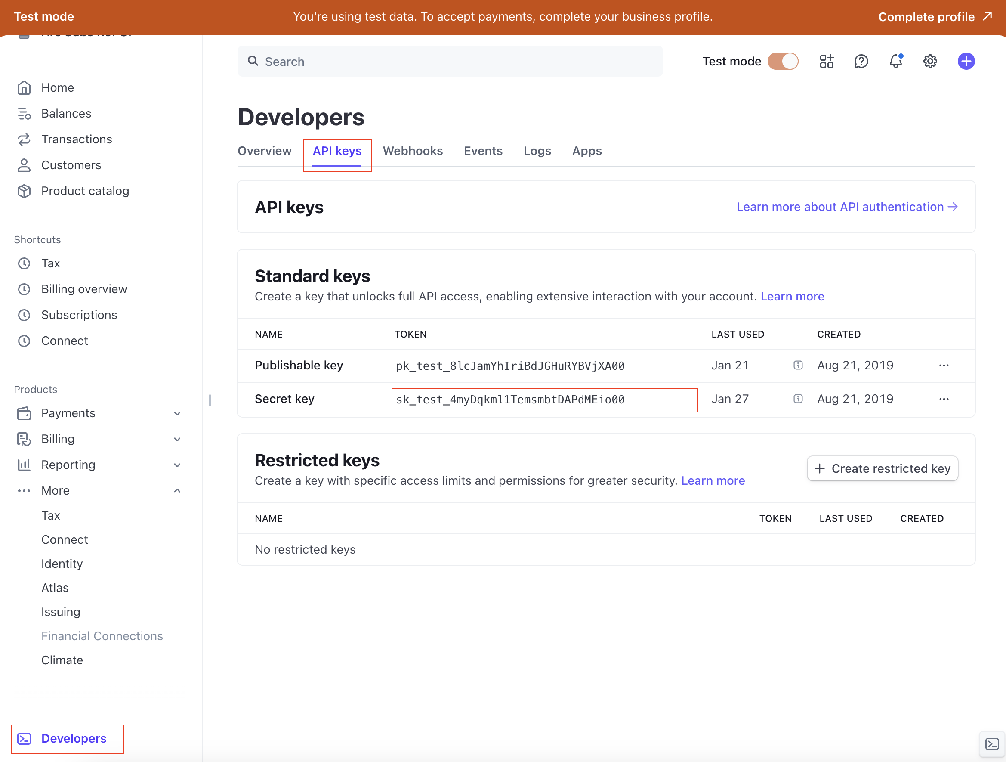Viewport: 1006px width, 762px height.
Task: Click Learn more under Restricted keys
Action: tap(713, 481)
